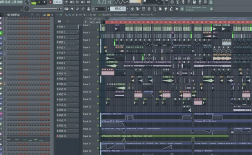Screen dimensions: 252x155
Task: Open the channel rack list icon
Action: click(x=143, y=9)
